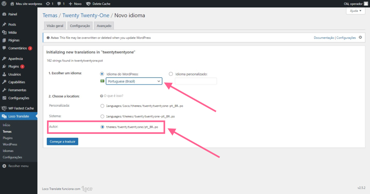
Task: Click Delete Cache in admin bar
Action: pyautogui.click(x=98, y=4)
